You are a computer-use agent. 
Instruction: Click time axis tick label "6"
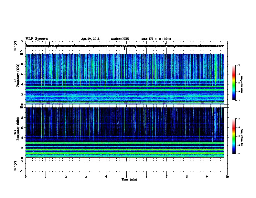(x=146, y=177)
